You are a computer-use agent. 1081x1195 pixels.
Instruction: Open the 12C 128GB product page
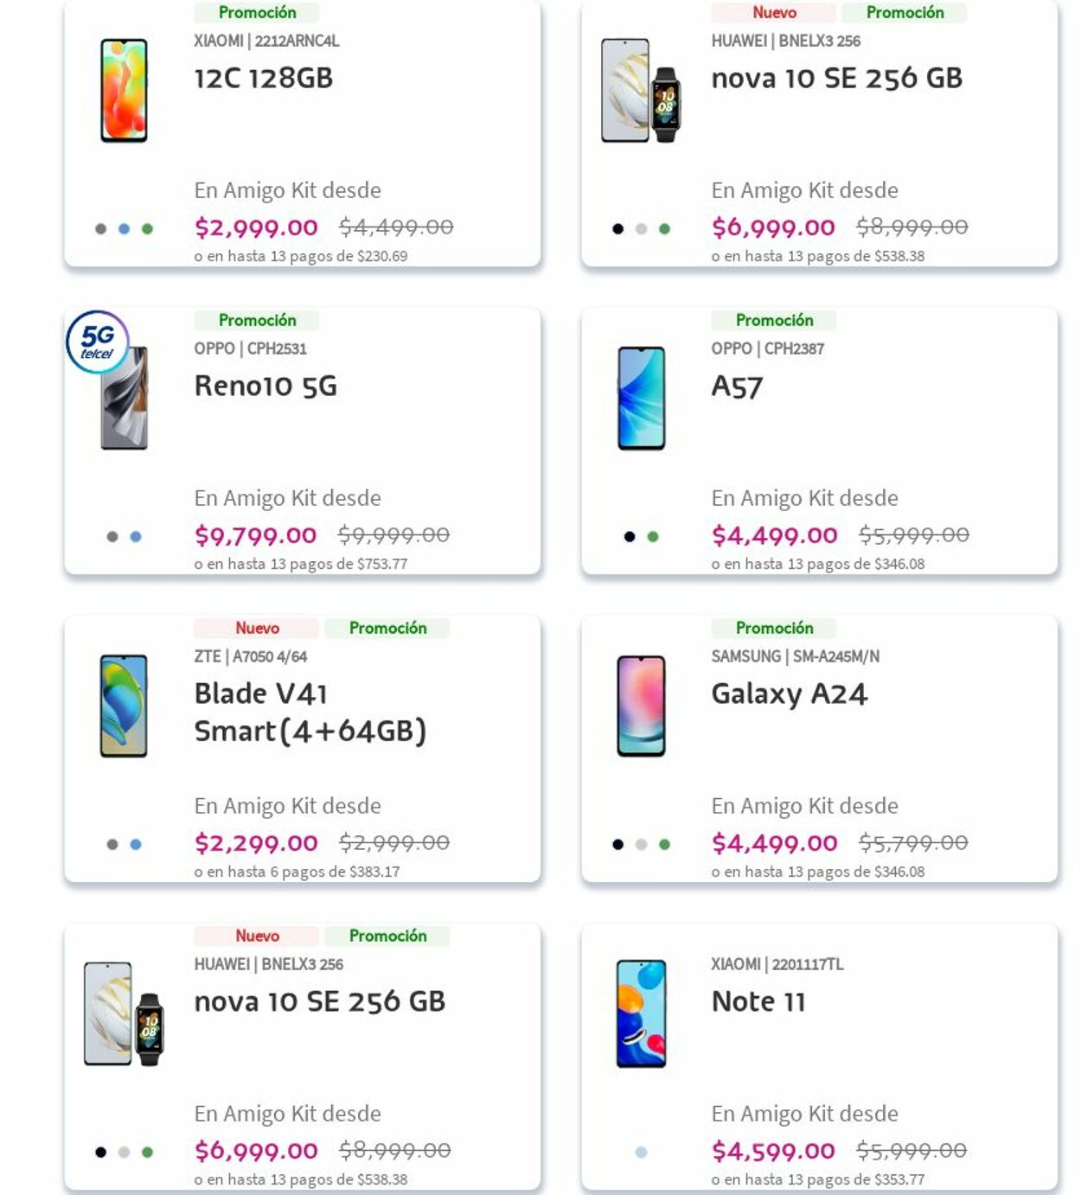pyautogui.click(x=264, y=76)
